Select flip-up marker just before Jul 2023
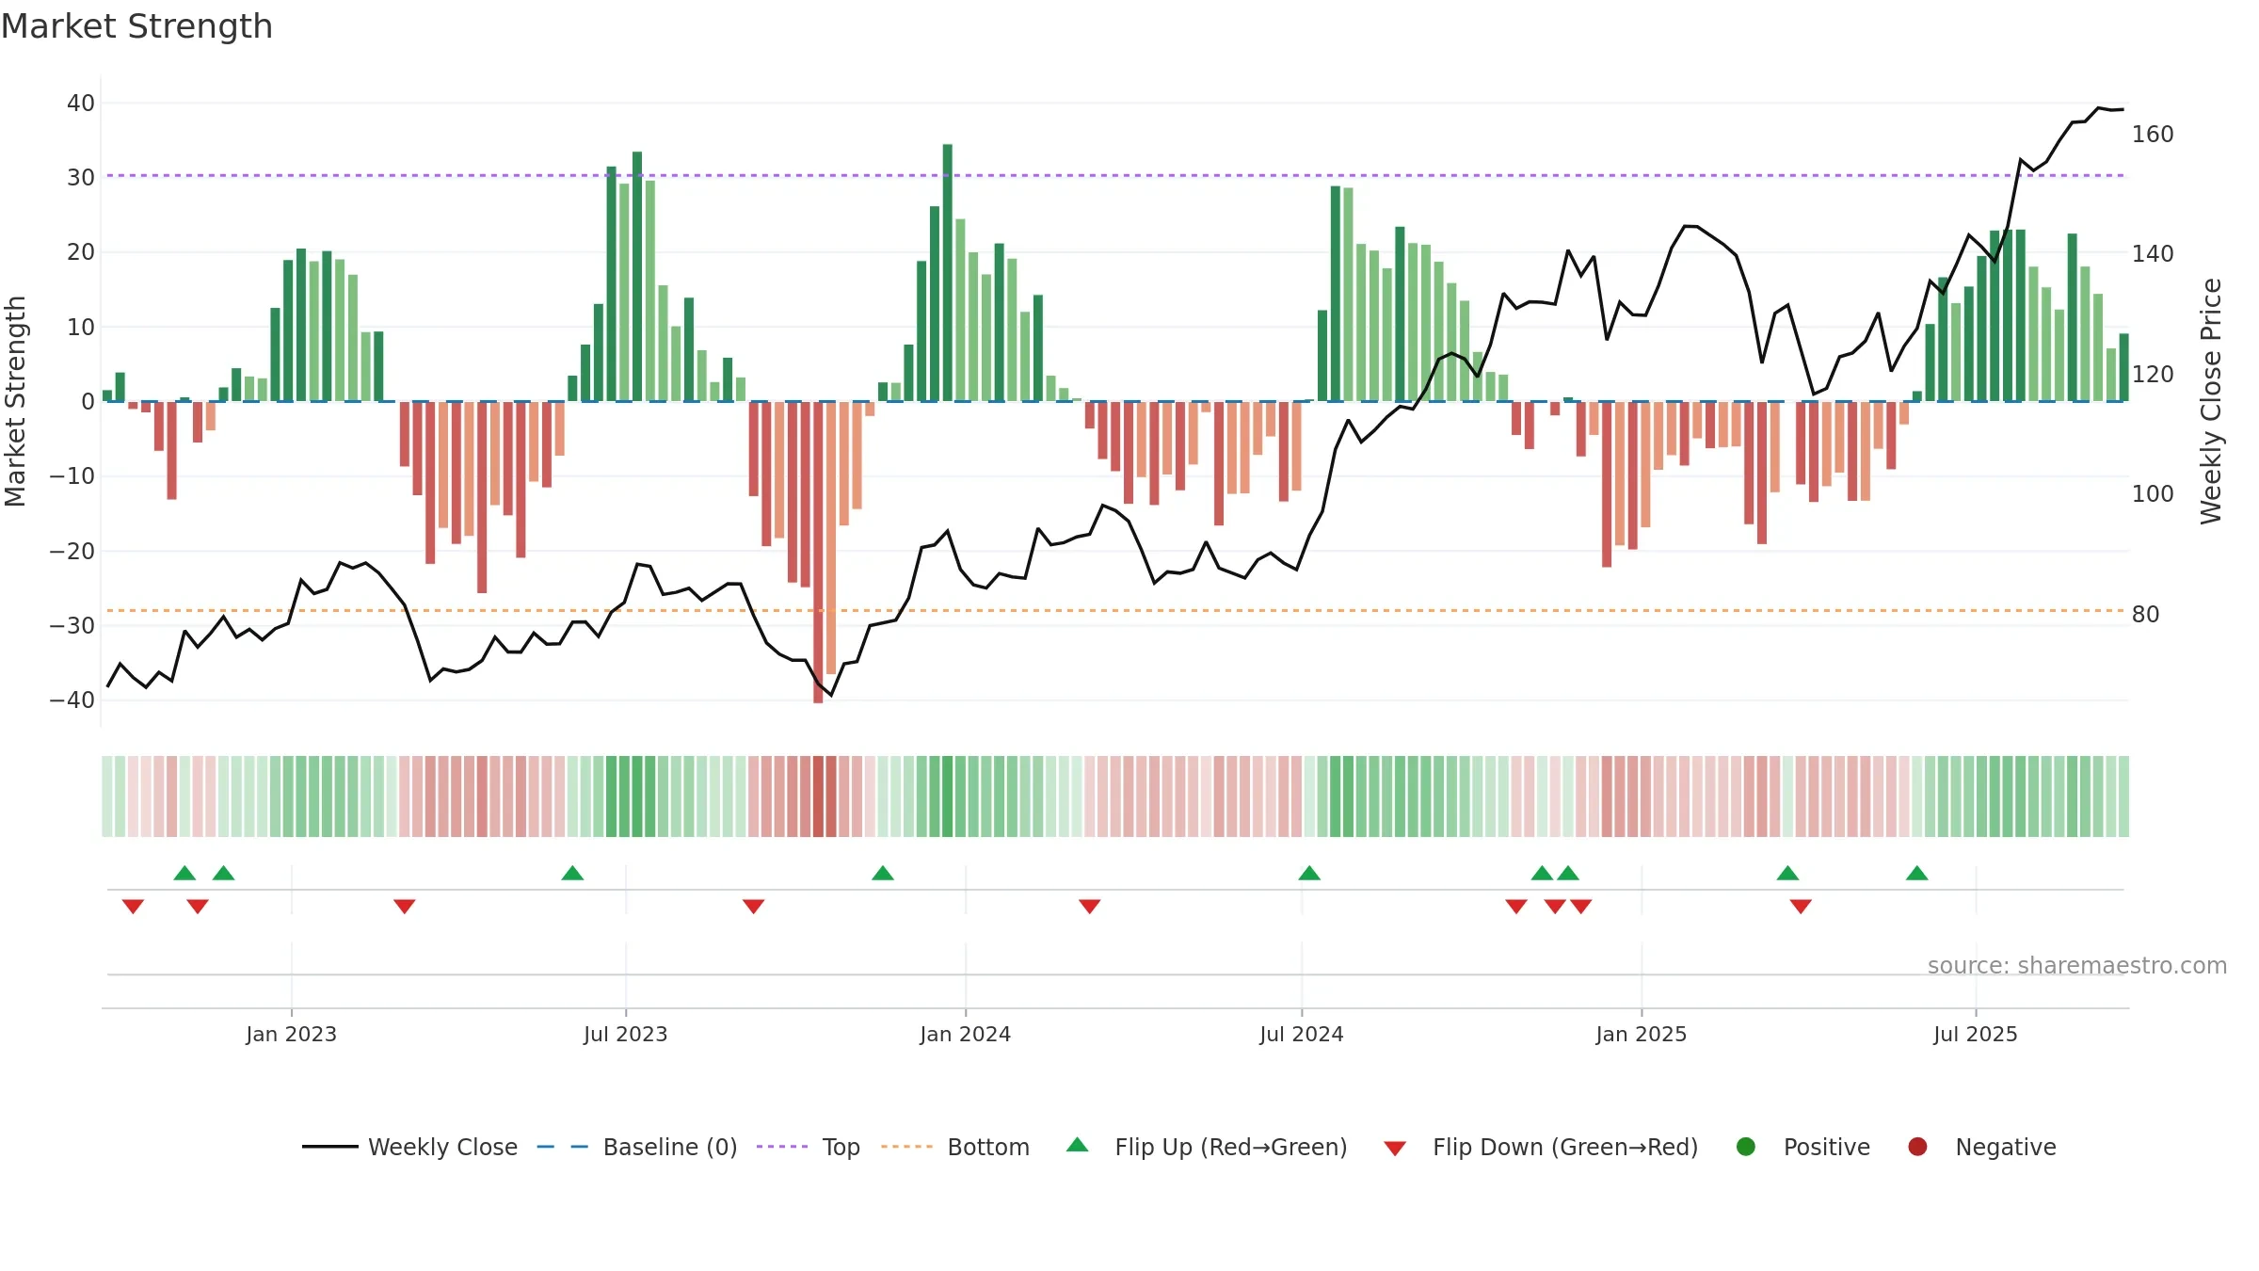This screenshot has width=2259, height=1271. coord(572,873)
